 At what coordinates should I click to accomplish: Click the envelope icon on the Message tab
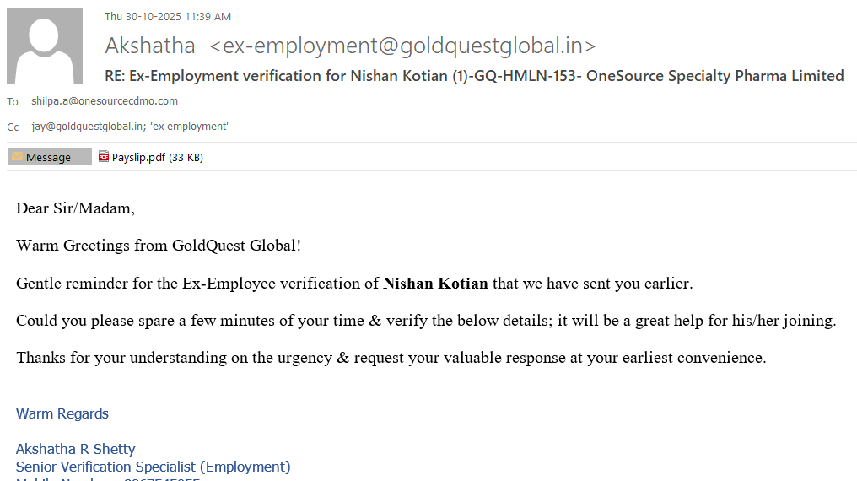coord(17,157)
